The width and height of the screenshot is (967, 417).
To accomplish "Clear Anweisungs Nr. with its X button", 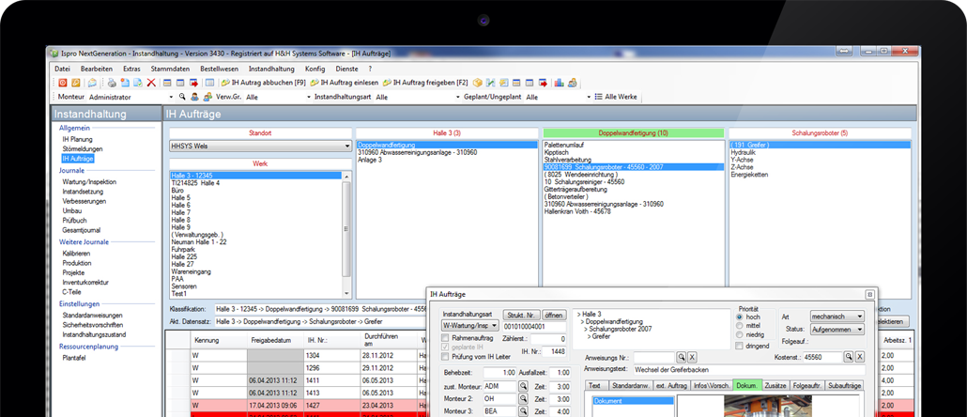I will (x=692, y=357).
